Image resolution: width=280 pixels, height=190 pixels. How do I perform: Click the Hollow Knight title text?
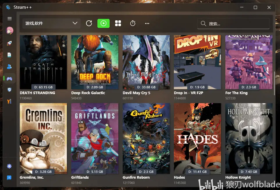click(238, 177)
